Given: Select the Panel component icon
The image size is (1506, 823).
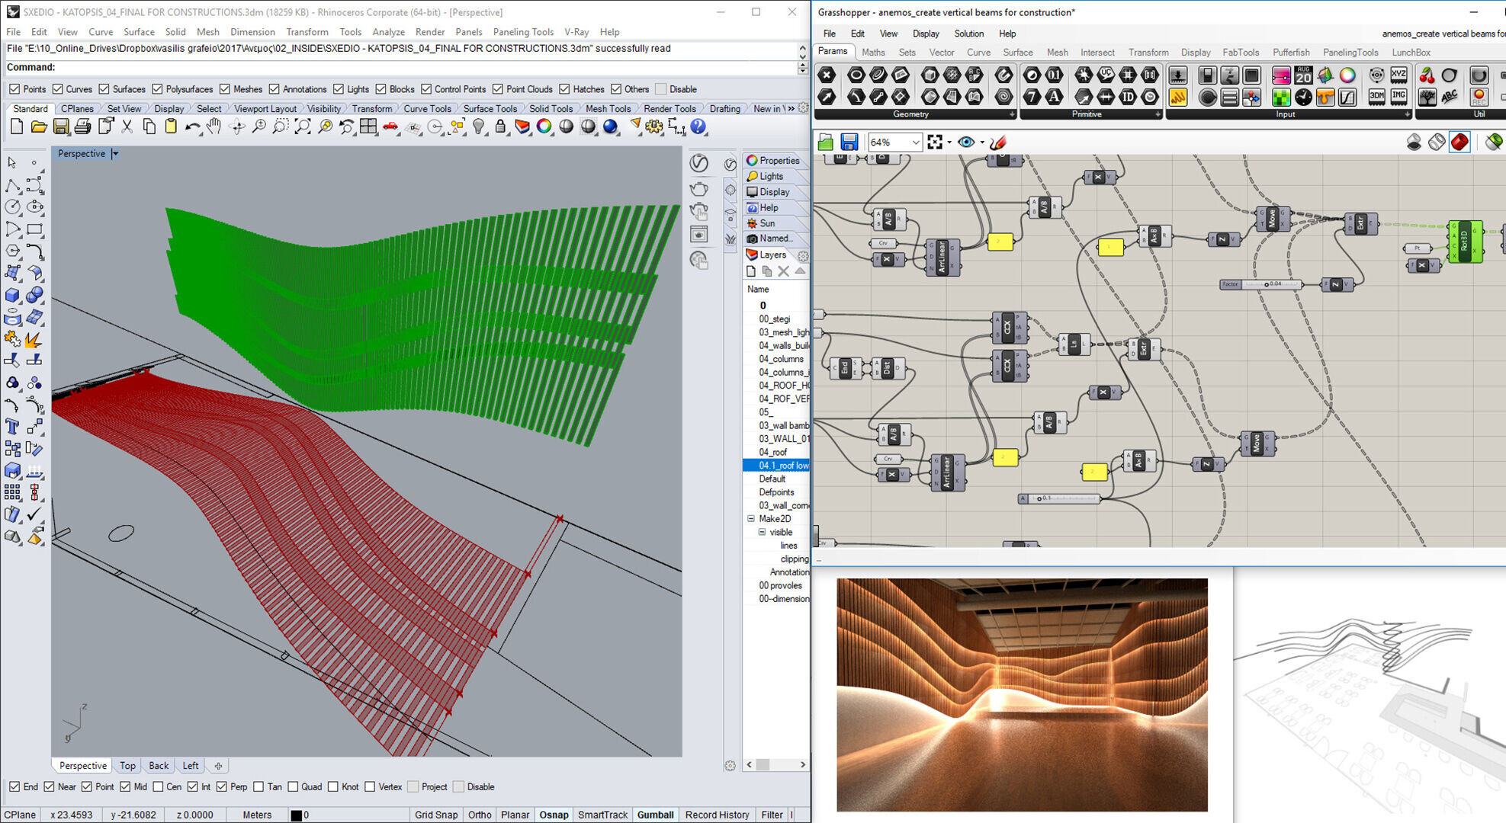Looking at the screenshot, I should (1177, 98).
